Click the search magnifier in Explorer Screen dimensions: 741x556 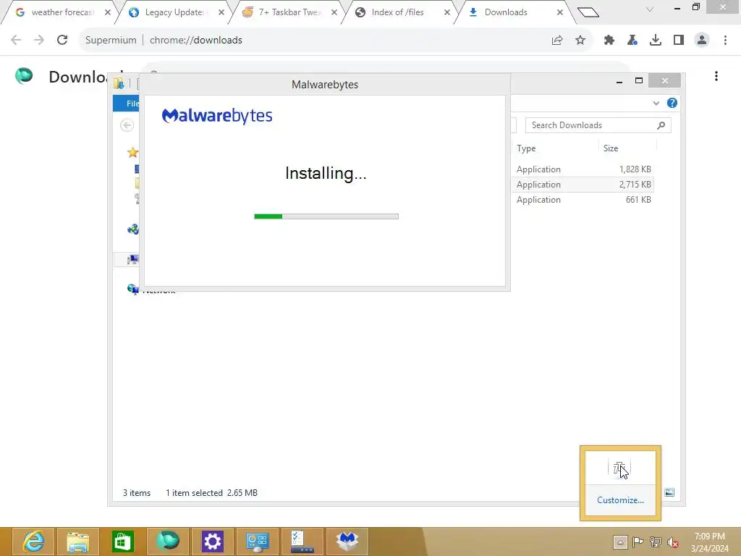coord(661,125)
